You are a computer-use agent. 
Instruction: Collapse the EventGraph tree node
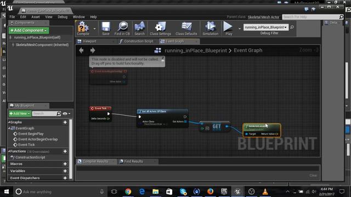[x=9, y=128]
